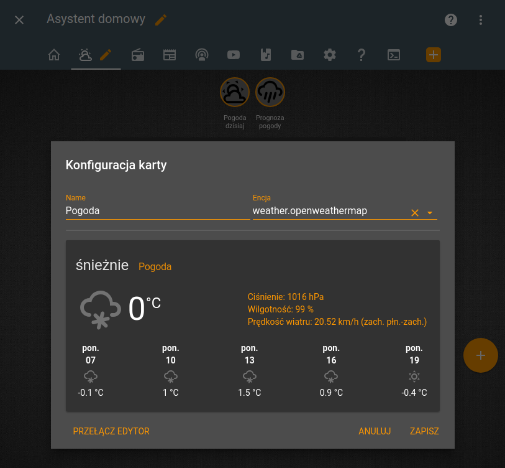Click the Prognoza pogody badge
This screenshot has height=468, width=505.
(x=270, y=93)
